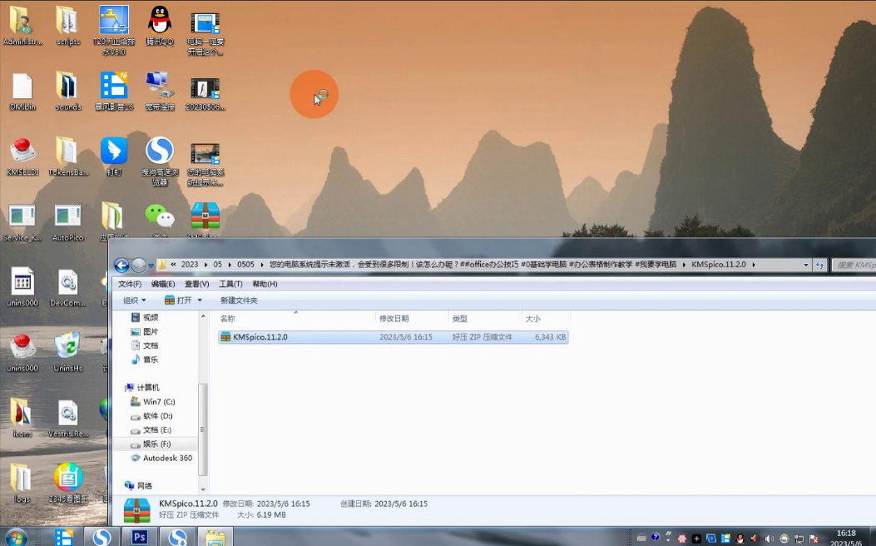Open 宽带连接 network desktop icon
Image resolution: width=876 pixels, height=546 pixels.
[160, 92]
